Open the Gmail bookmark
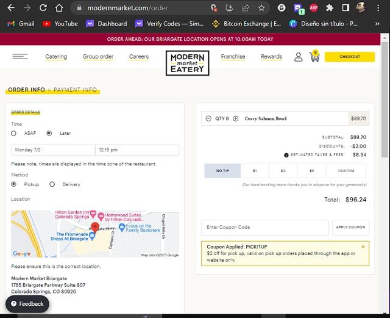Viewport: 390px width, 318px height. coord(21,24)
